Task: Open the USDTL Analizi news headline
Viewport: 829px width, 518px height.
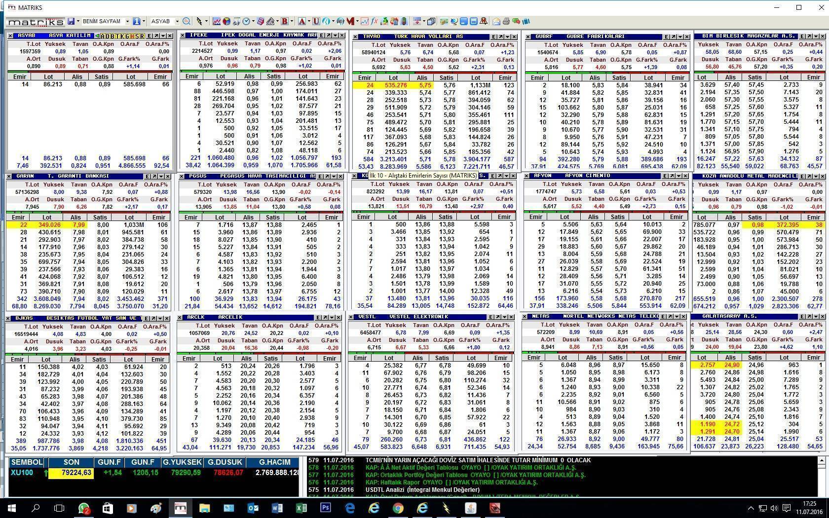Action: pyautogui.click(x=422, y=490)
